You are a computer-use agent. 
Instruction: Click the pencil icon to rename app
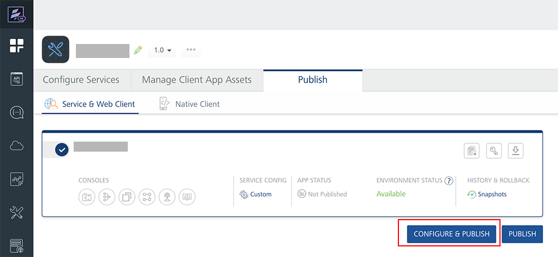tap(138, 50)
